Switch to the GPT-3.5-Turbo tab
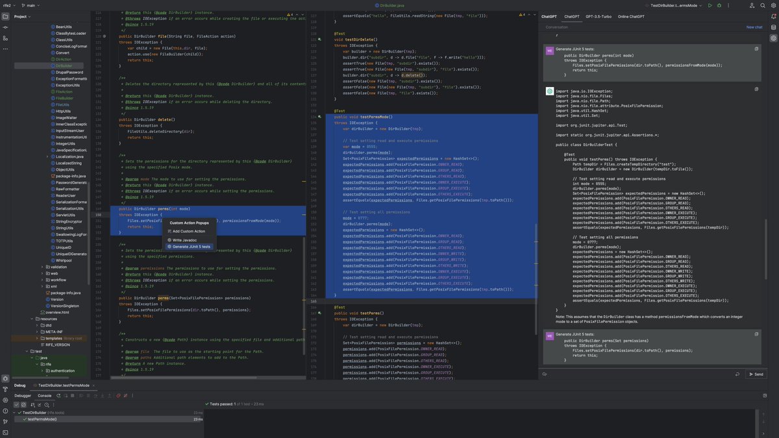The width and height of the screenshot is (779, 438). click(x=598, y=16)
